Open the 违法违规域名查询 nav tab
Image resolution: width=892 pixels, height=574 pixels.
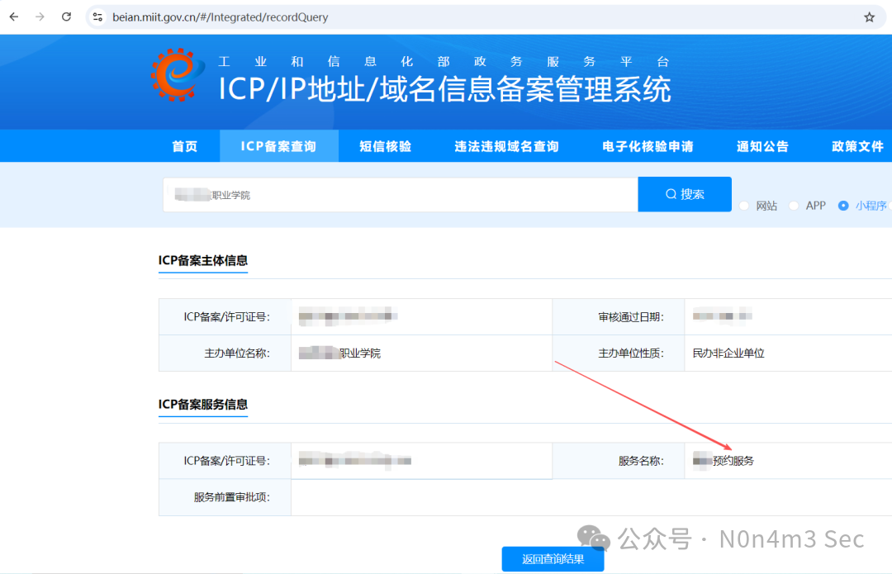click(x=506, y=146)
